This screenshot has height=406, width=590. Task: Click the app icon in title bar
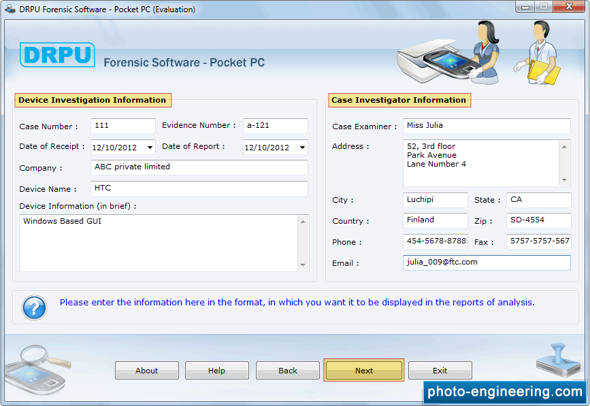(10, 9)
